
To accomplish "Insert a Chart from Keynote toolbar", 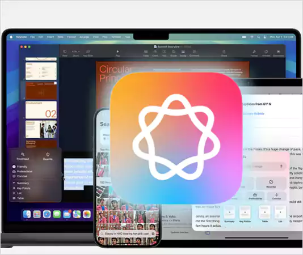I will coord(155,53).
